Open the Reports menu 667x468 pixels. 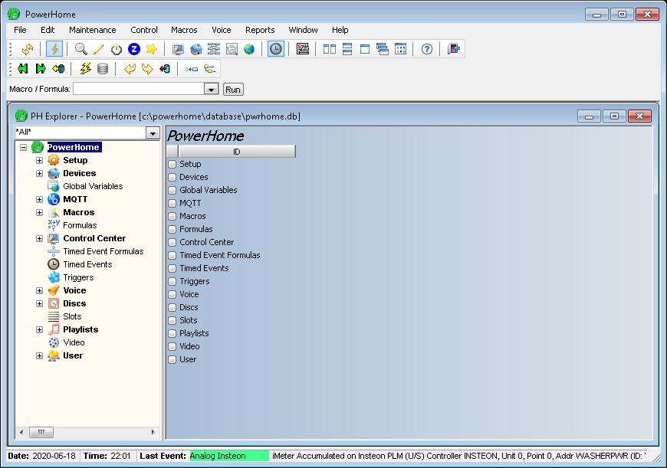coord(260,30)
